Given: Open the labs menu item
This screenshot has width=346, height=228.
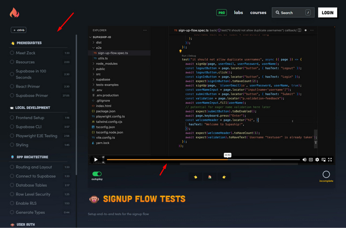Looking at the screenshot, I should coord(238,13).
